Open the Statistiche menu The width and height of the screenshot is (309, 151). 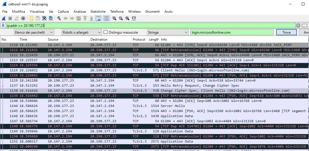pos(98,12)
